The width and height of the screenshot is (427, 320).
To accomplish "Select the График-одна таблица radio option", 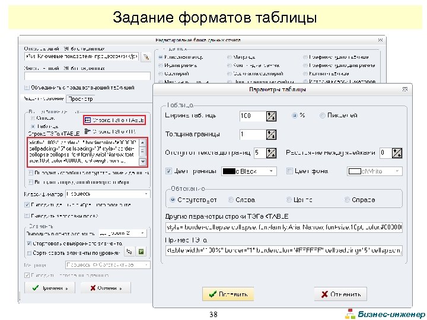I will tap(305, 57).
